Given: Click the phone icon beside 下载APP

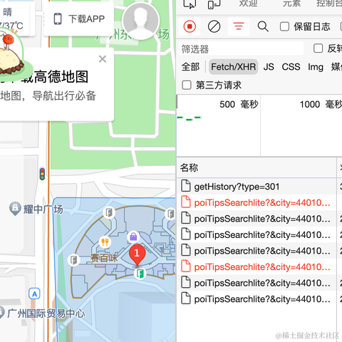Looking at the screenshot, I should (58, 19).
